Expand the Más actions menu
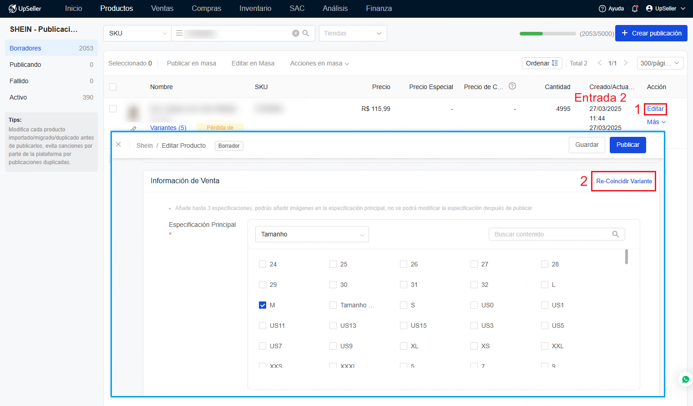This screenshot has width=693, height=406. click(656, 122)
